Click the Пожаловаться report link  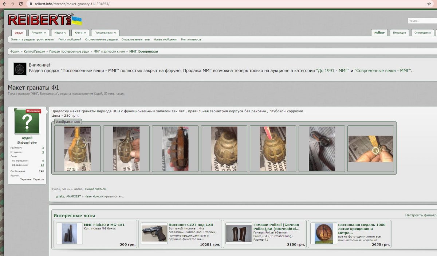pos(95,189)
